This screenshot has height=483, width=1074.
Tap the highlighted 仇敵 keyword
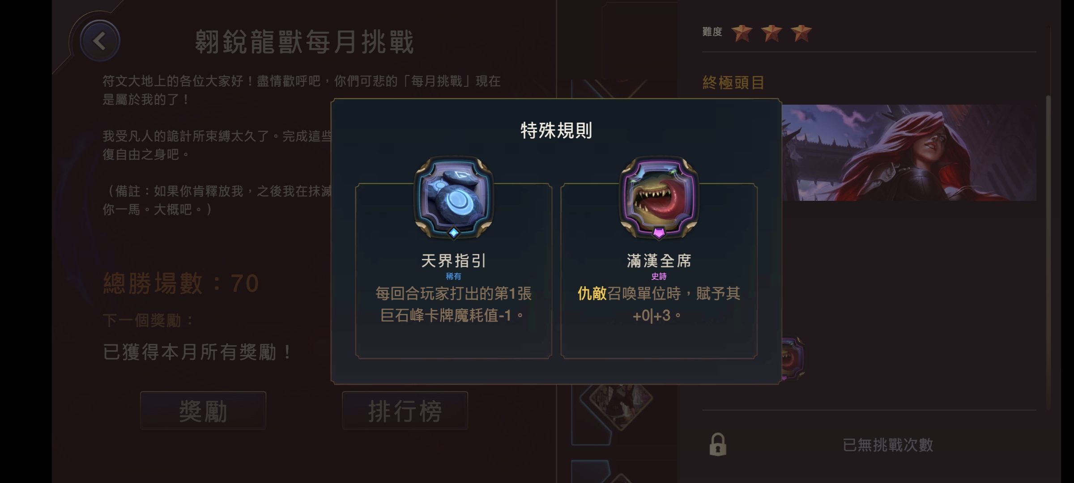coord(592,294)
